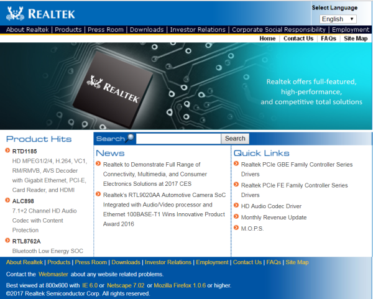Open Downloads in top navigation bar
Viewport: 373px width, 299px height.
coord(147,29)
